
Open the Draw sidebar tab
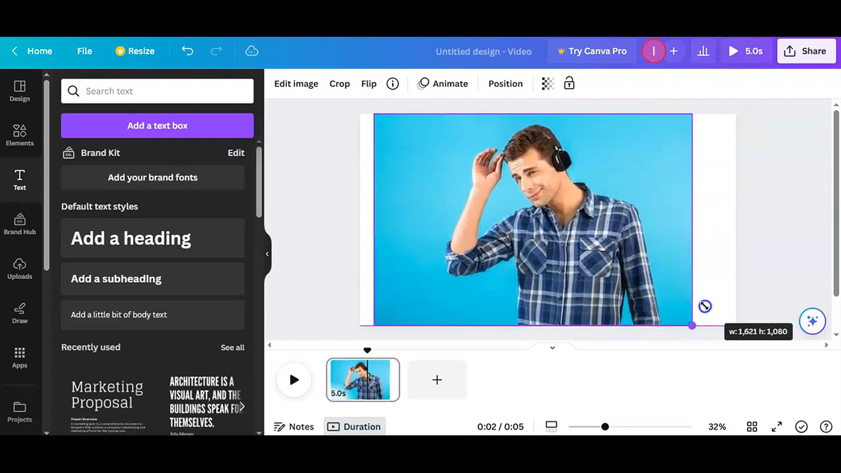(x=20, y=313)
